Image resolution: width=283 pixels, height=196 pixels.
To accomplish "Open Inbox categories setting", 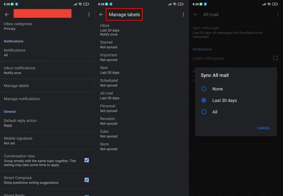I will point(47,26).
